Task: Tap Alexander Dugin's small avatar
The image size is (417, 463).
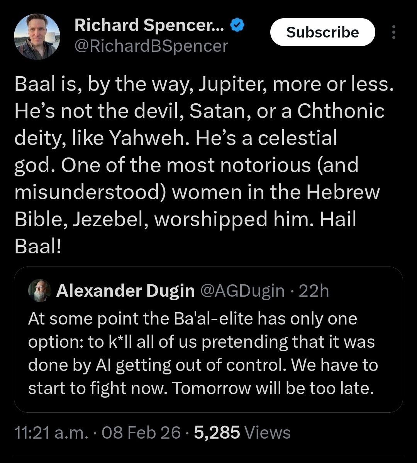Action: pos(39,290)
